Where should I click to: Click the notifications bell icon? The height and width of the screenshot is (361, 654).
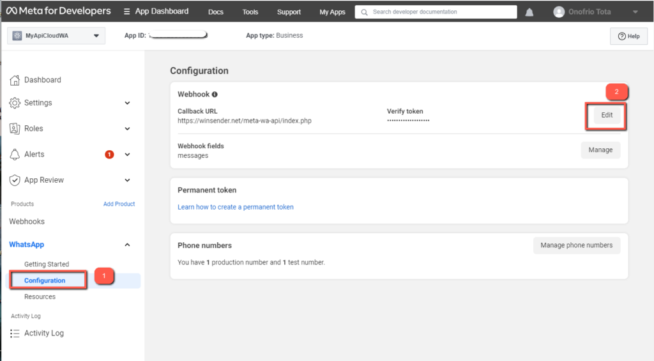click(529, 12)
